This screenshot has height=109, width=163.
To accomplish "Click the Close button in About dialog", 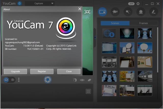I will [69, 71].
